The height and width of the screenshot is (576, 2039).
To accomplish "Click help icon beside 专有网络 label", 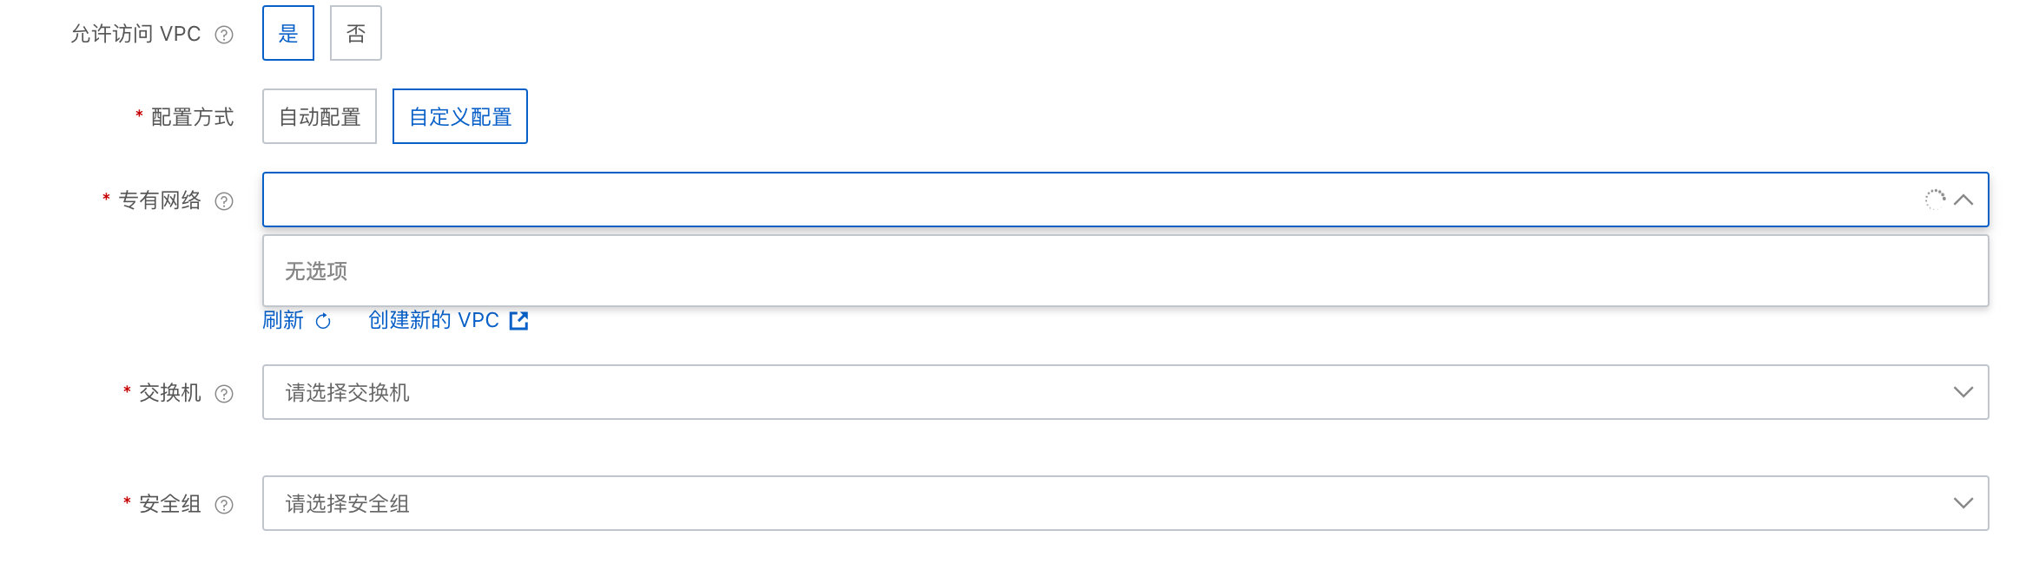I will pyautogui.click(x=224, y=201).
